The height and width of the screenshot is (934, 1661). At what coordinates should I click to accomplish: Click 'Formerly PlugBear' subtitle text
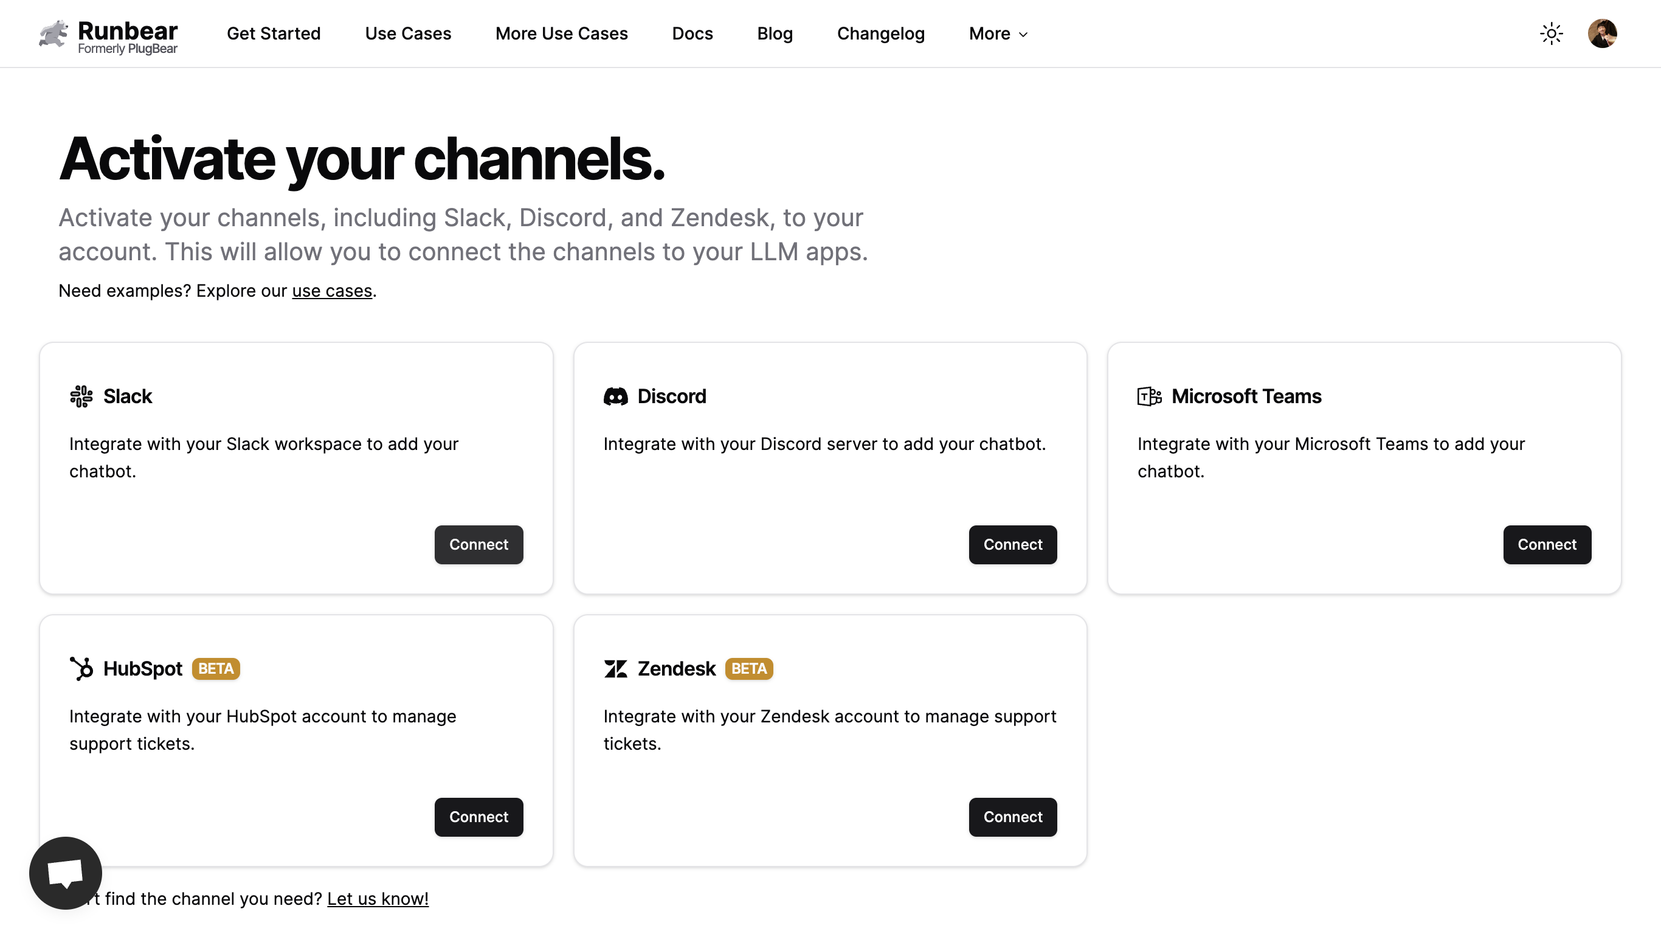[x=128, y=49]
